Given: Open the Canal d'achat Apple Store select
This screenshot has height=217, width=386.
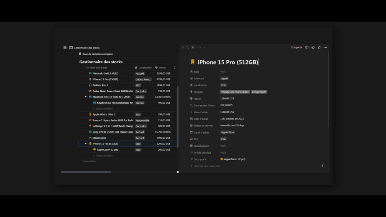Looking at the screenshot, I should click(x=227, y=133).
